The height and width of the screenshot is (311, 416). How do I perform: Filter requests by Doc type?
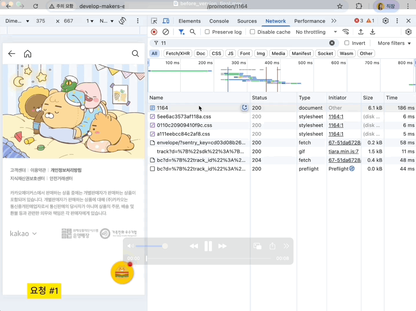pos(201,53)
